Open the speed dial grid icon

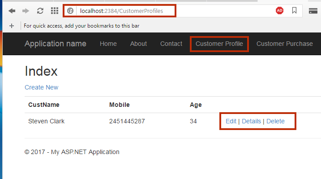tap(55, 11)
